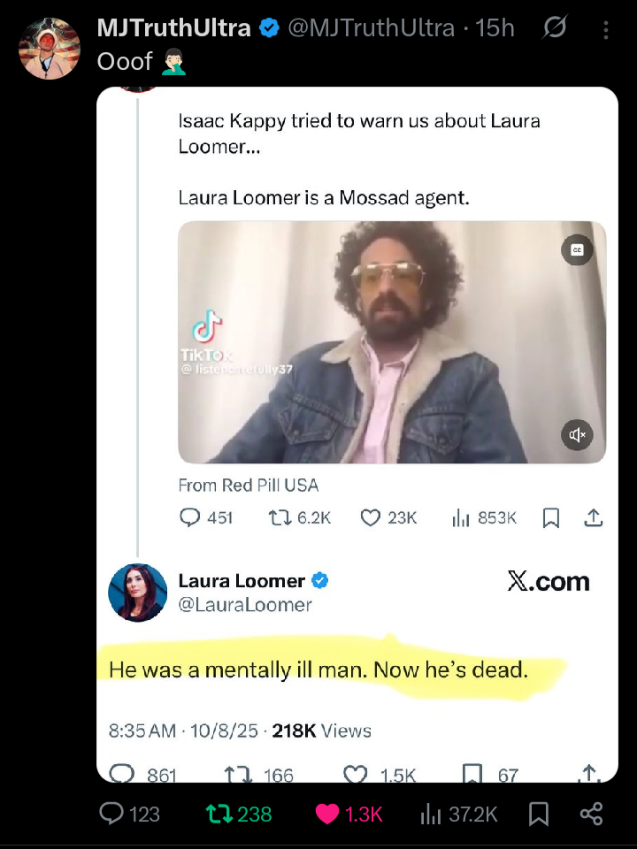The width and height of the screenshot is (637, 849).
Task: Click the From Red Pill USA source
Action: (249, 485)
